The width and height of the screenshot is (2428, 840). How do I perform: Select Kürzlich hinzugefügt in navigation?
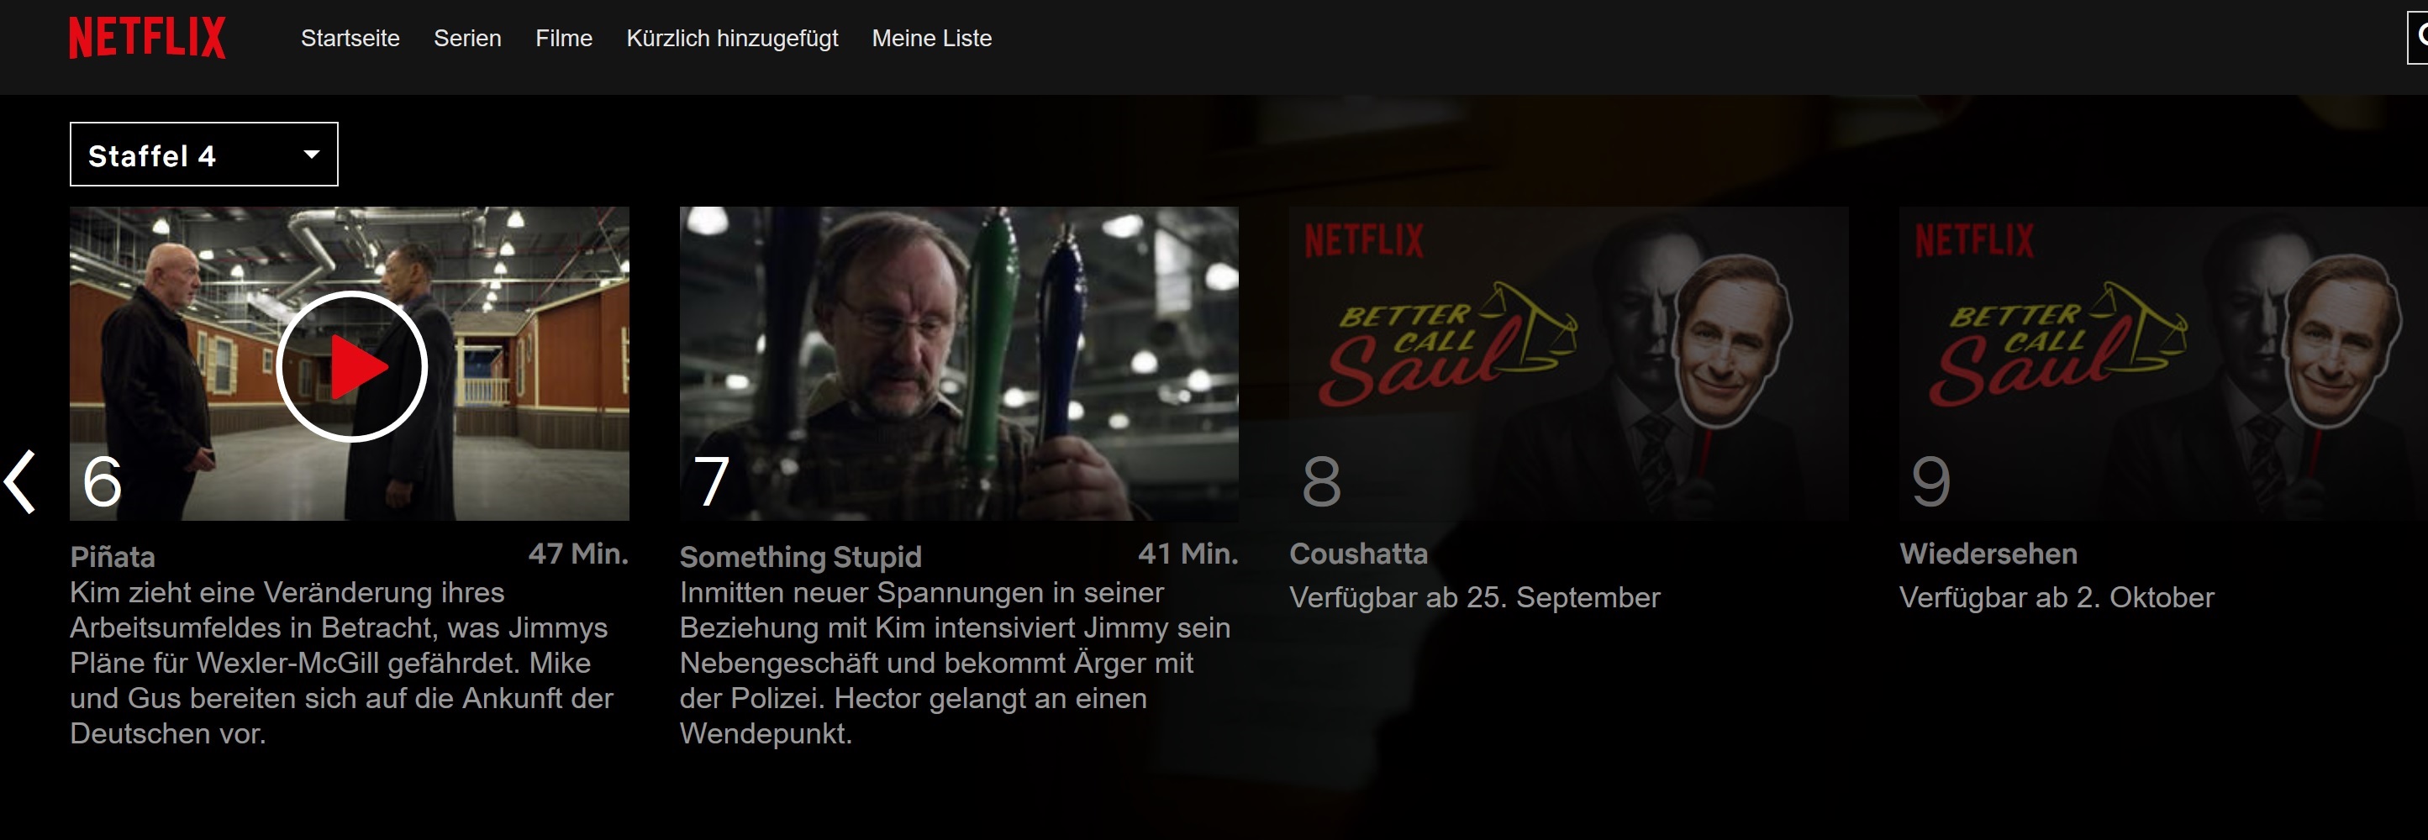point(732,39)
